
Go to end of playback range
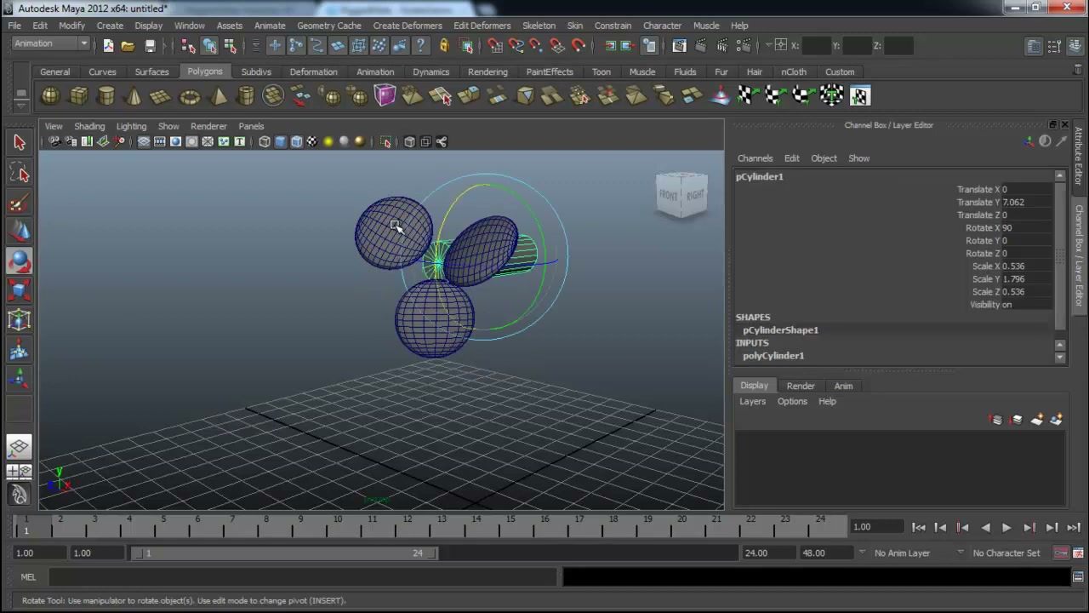click(1074, 528)
